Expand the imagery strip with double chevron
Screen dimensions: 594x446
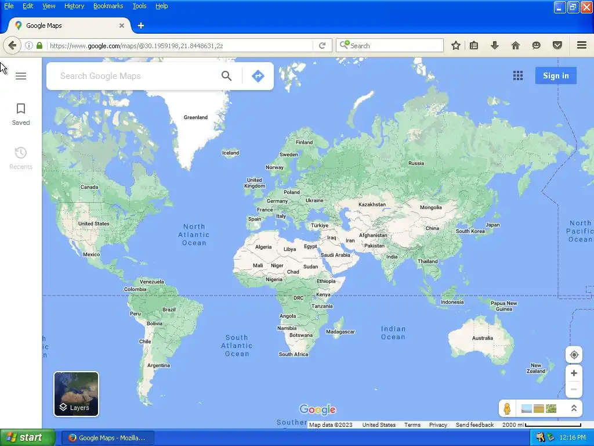tap(574, 408)
